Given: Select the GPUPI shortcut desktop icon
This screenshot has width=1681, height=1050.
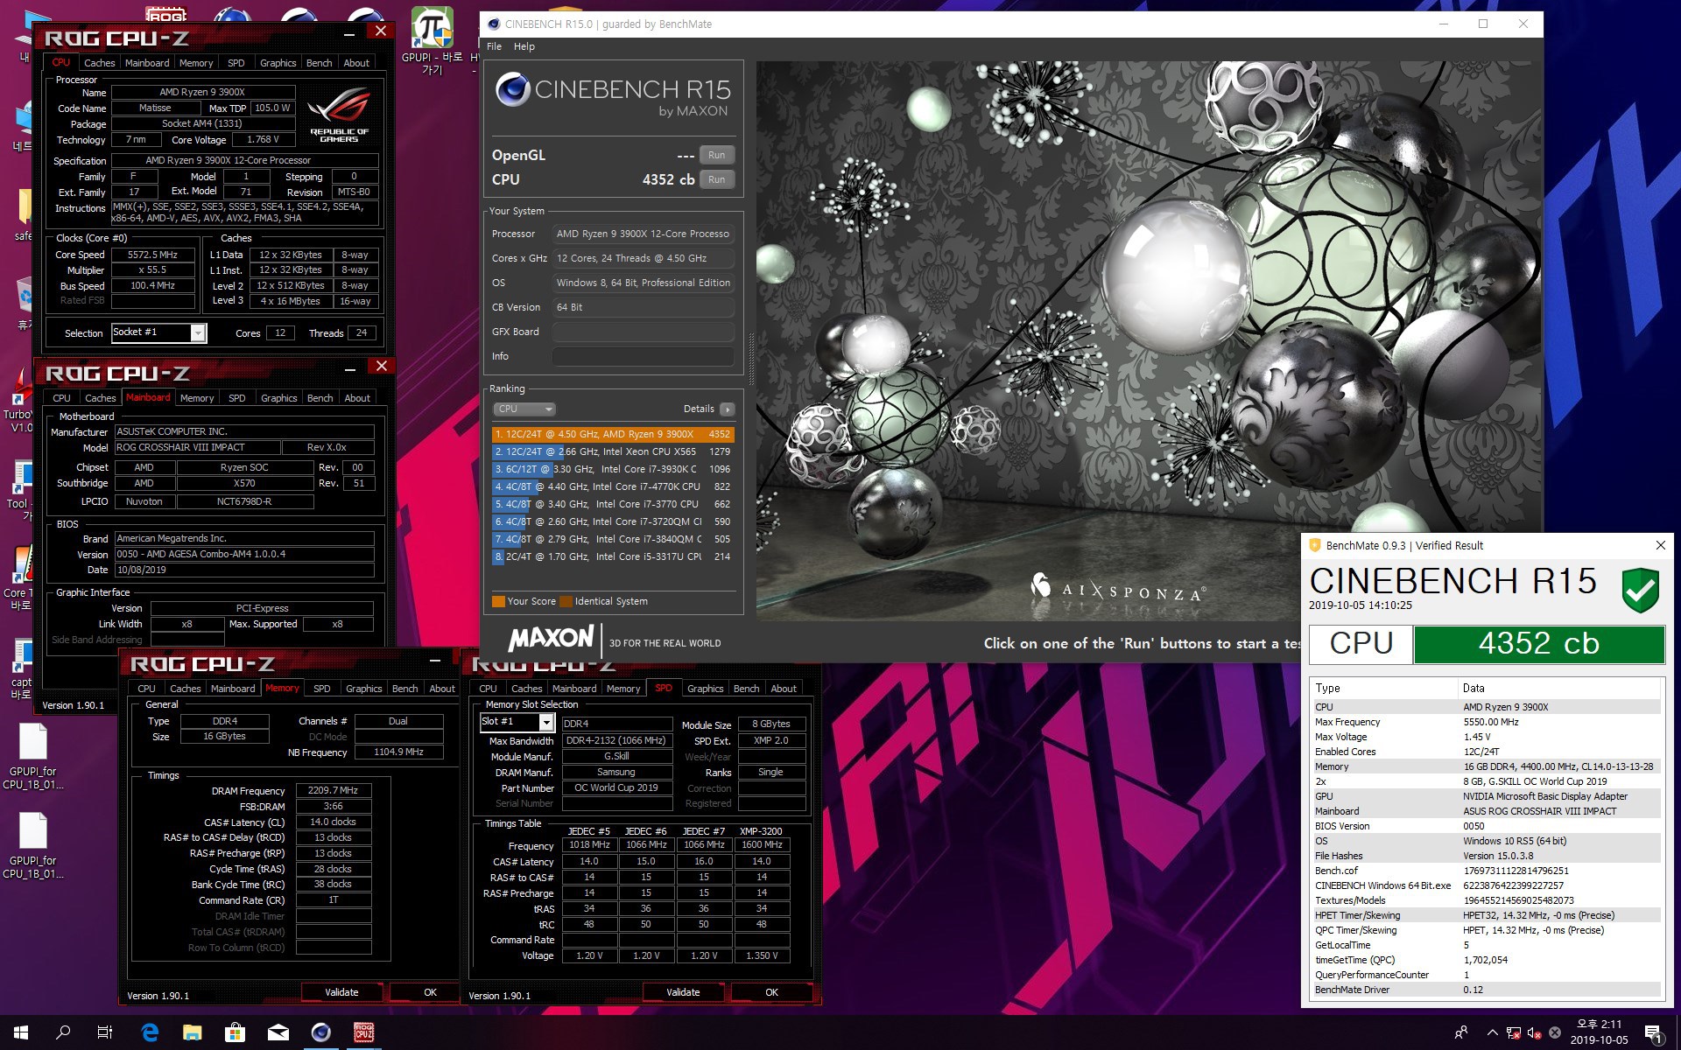Looking at the screenshot, I should [x=432, y=39].
